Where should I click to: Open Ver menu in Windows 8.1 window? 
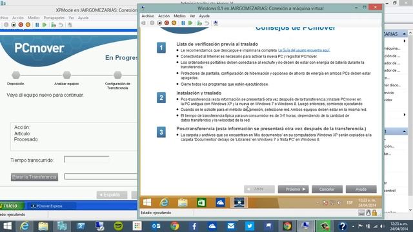(x=192, y=16)
